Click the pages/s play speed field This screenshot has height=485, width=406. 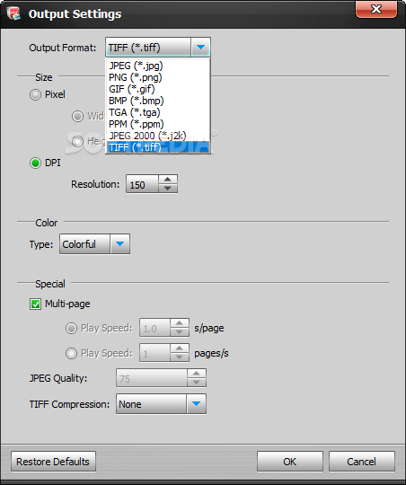pos(154,353)
